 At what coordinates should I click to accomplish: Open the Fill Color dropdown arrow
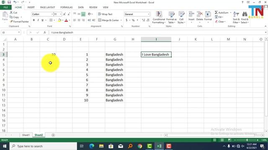click(x=62, y=20)
